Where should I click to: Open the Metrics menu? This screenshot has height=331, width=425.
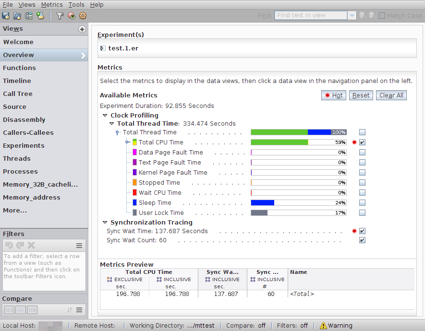coord(52,5)
